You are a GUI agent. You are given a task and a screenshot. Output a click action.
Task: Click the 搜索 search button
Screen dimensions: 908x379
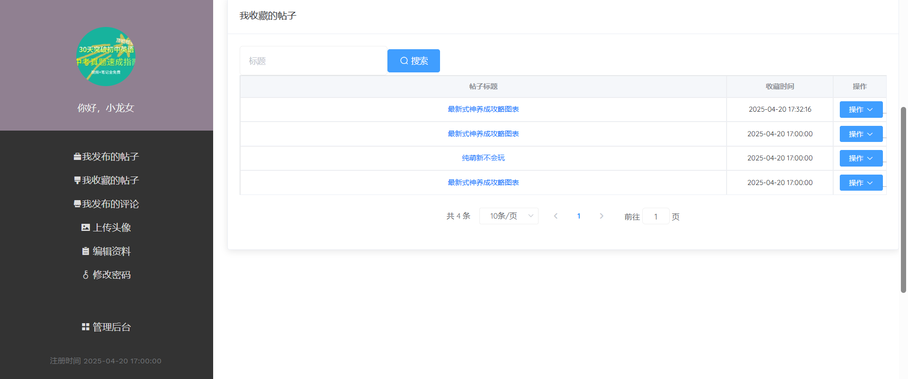click(414, 61)
